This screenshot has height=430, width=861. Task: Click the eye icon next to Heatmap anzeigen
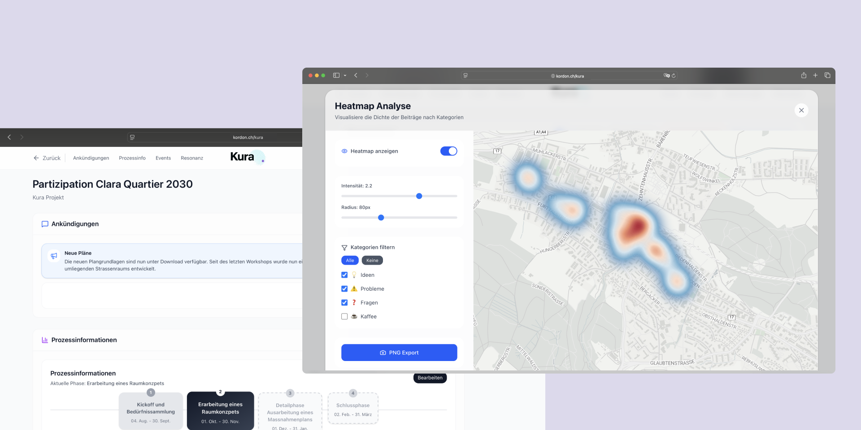[344, 151]
